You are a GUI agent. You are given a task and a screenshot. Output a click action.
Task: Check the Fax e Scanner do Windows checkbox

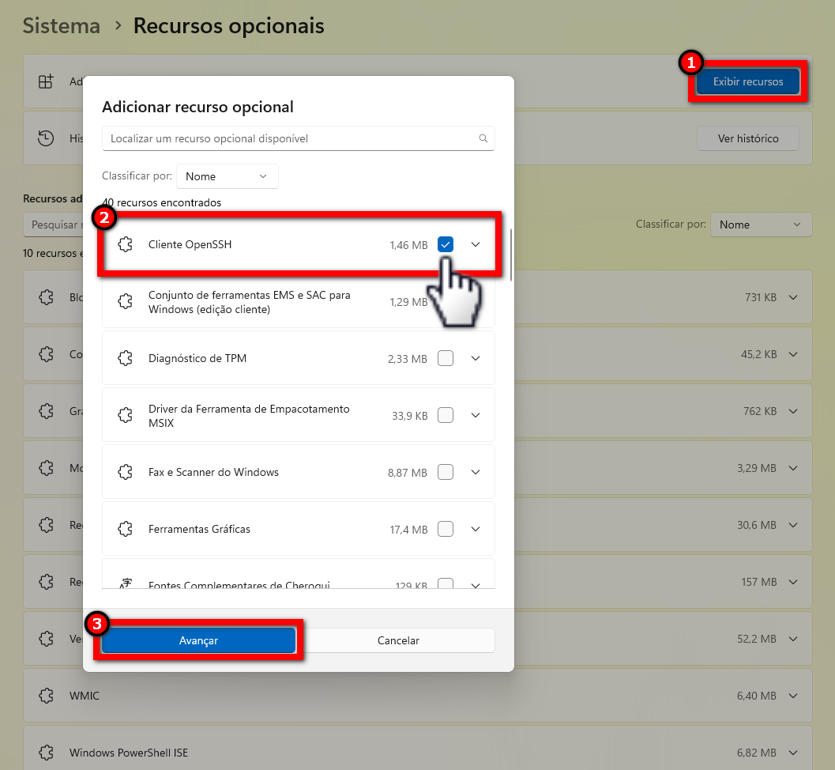(446, 472)
